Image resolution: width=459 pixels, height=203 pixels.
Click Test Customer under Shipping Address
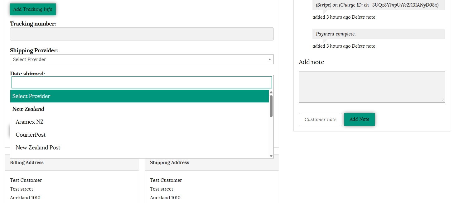[166, 180]
